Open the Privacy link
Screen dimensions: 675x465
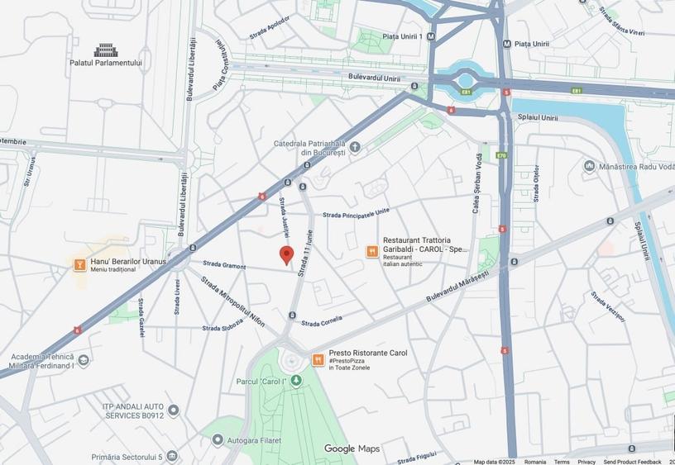pos(586,462)
